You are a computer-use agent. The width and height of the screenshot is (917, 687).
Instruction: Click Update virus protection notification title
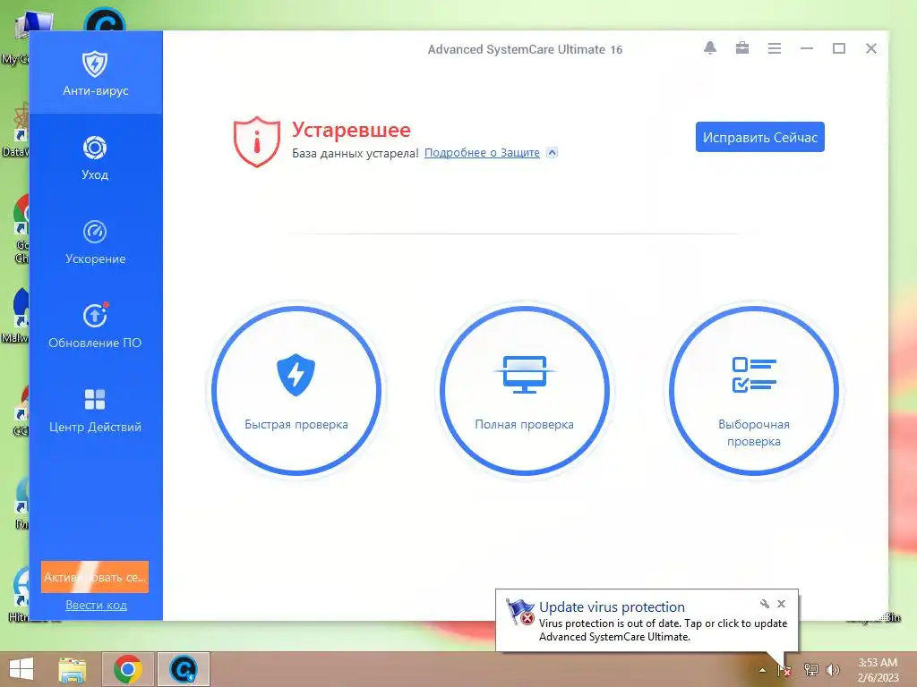click(x=612, y=607)
